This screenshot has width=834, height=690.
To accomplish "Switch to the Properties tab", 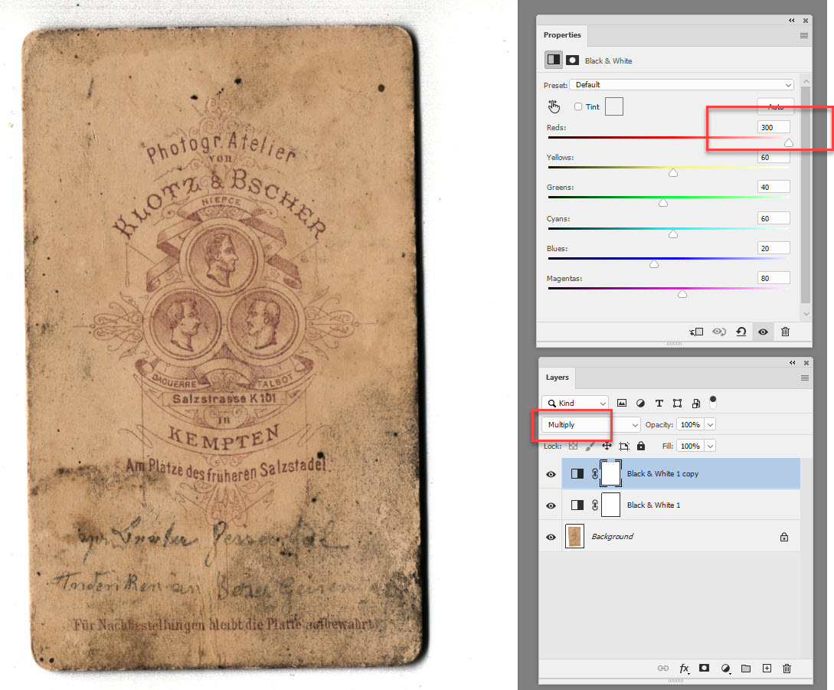I will tap(562, 35).
